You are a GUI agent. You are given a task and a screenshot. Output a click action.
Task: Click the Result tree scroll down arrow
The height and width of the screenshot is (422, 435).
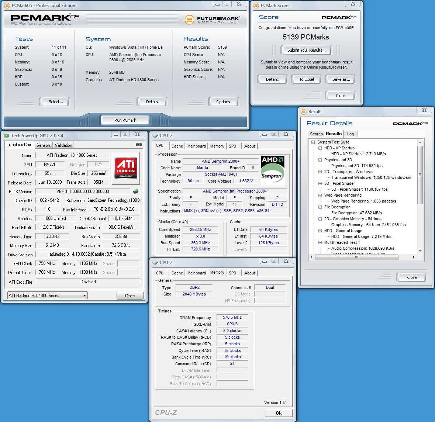click(x=420, y=251)
